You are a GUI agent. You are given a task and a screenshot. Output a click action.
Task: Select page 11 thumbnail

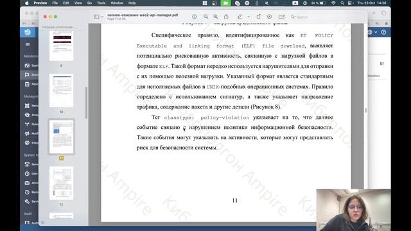click(x=62, y=137)
